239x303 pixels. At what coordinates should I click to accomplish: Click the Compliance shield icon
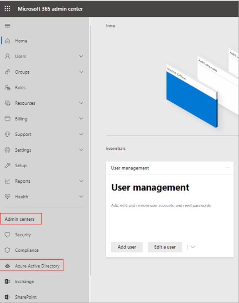point(7,250)
